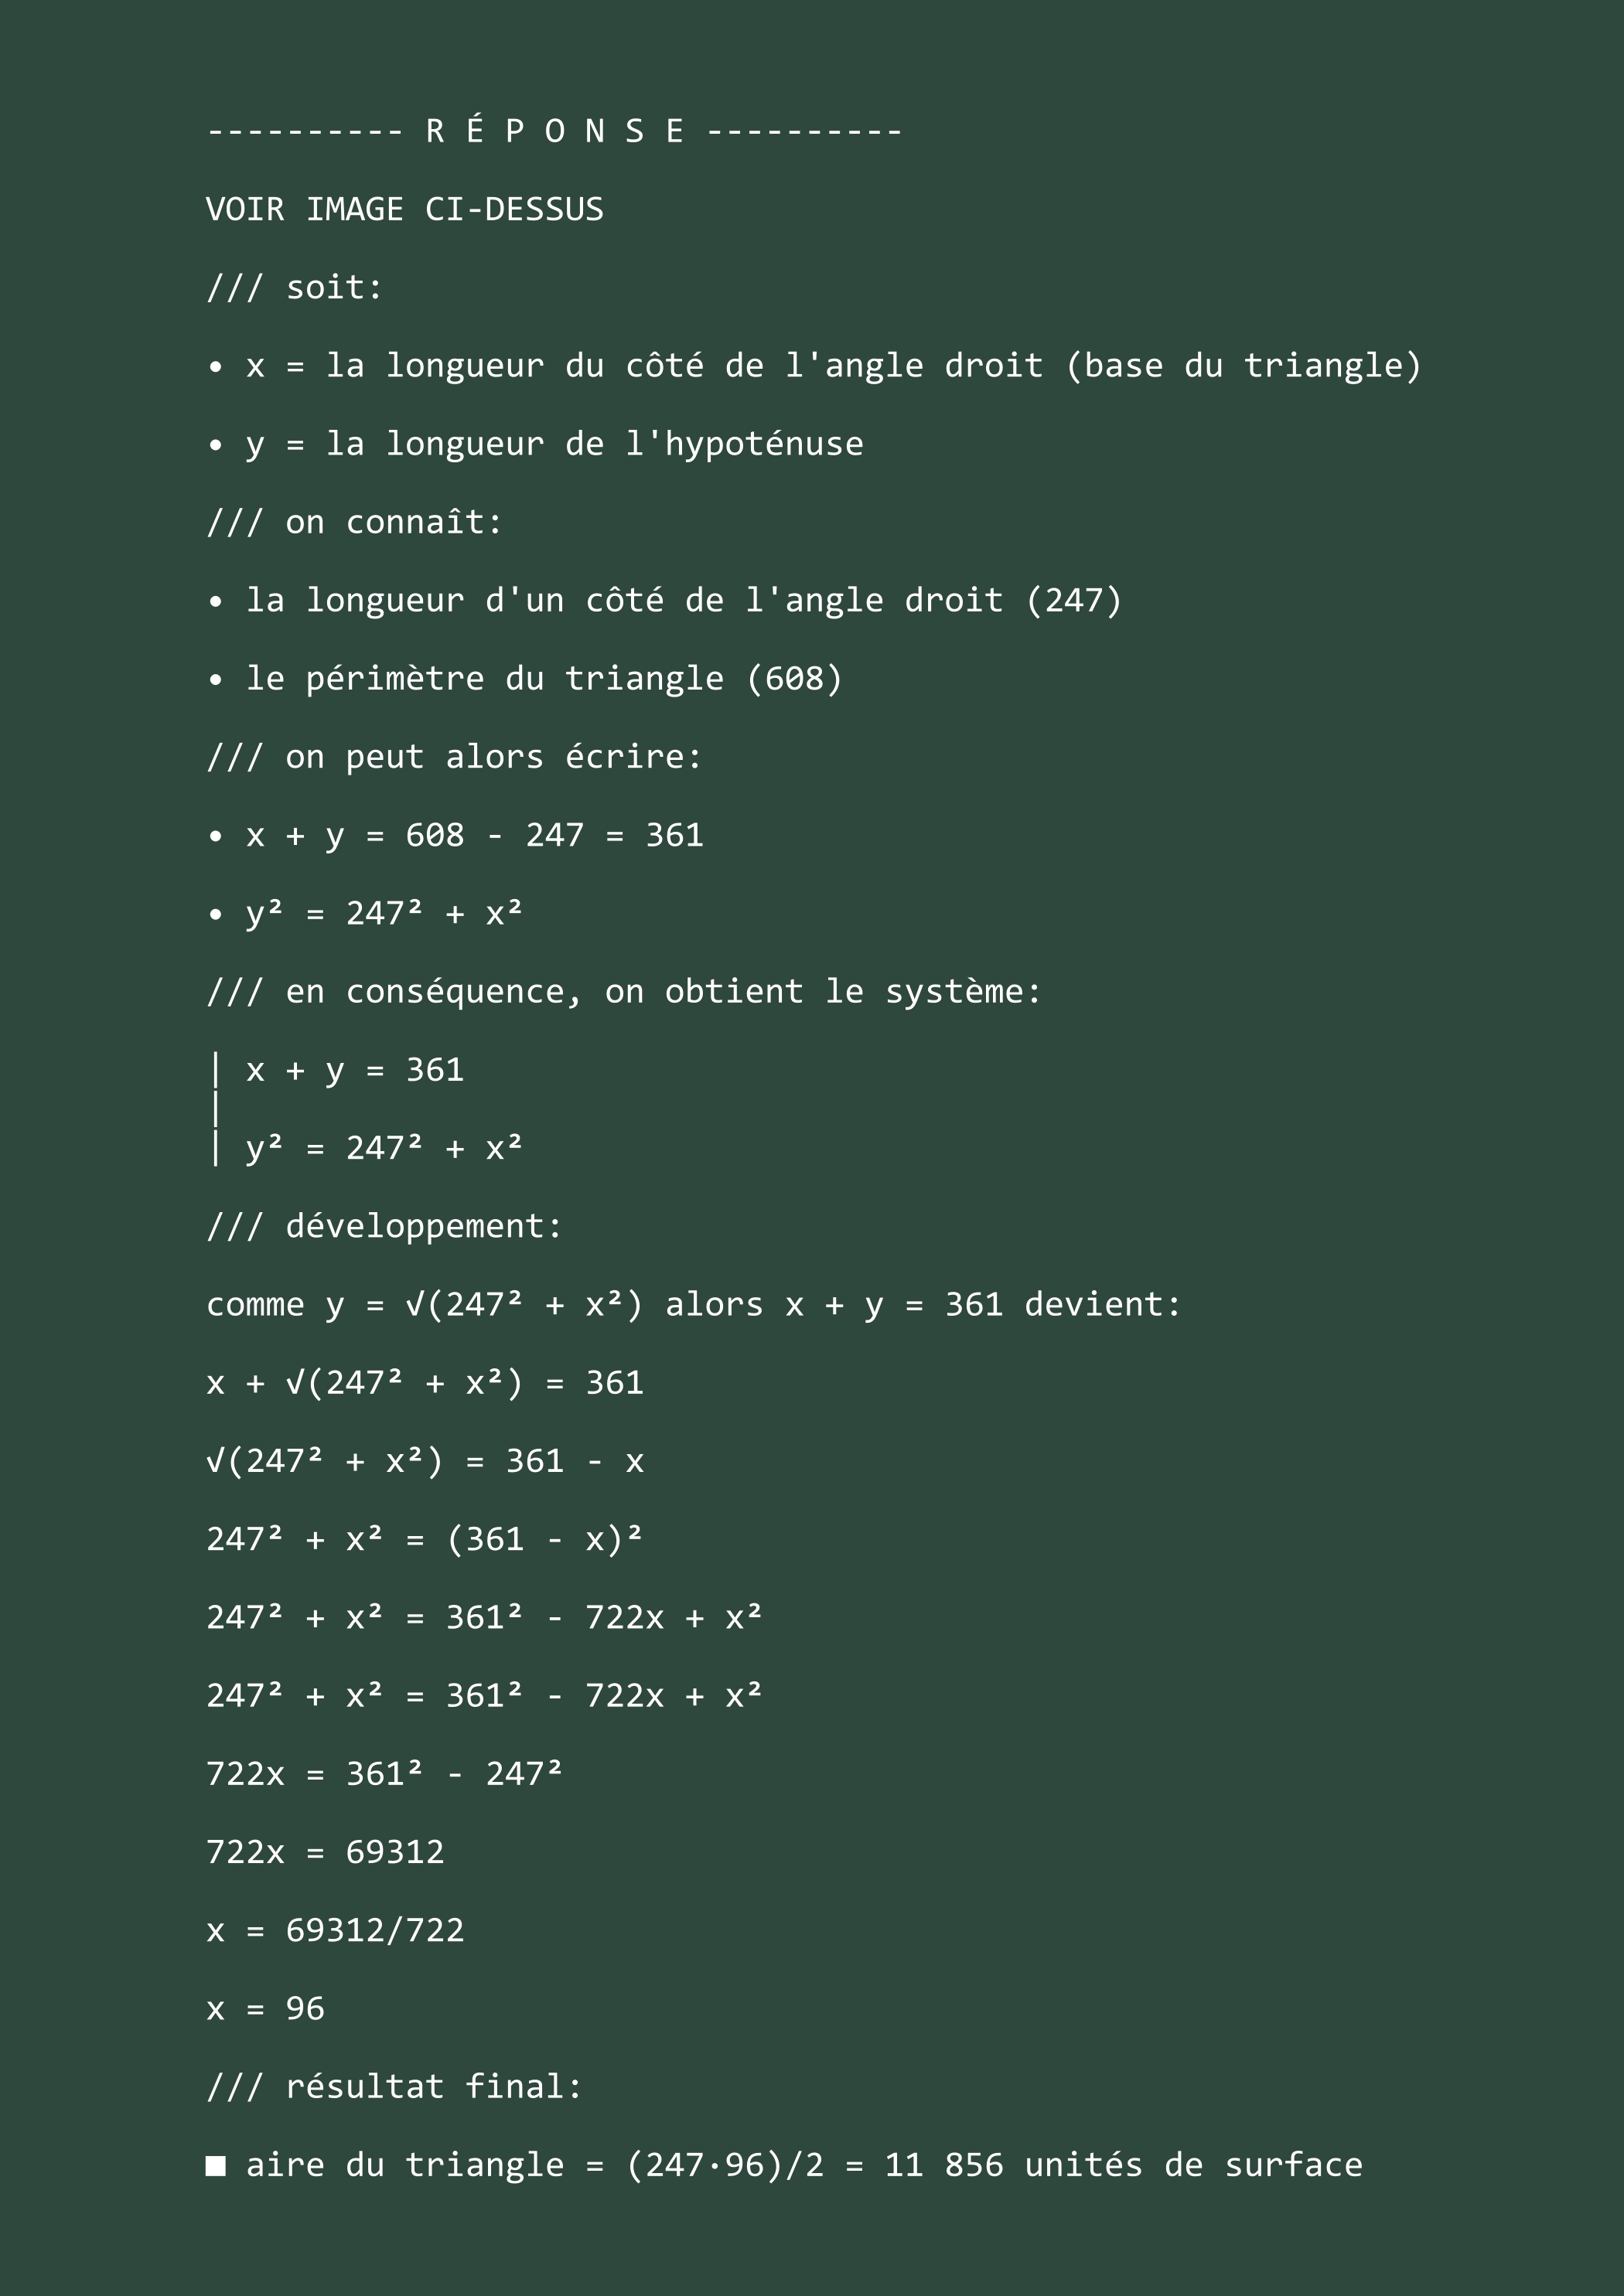Click the equation √(247² + x²) = 361 - x
1624x2296 pixels.
pyautogui.click(x=425, y=1461)
